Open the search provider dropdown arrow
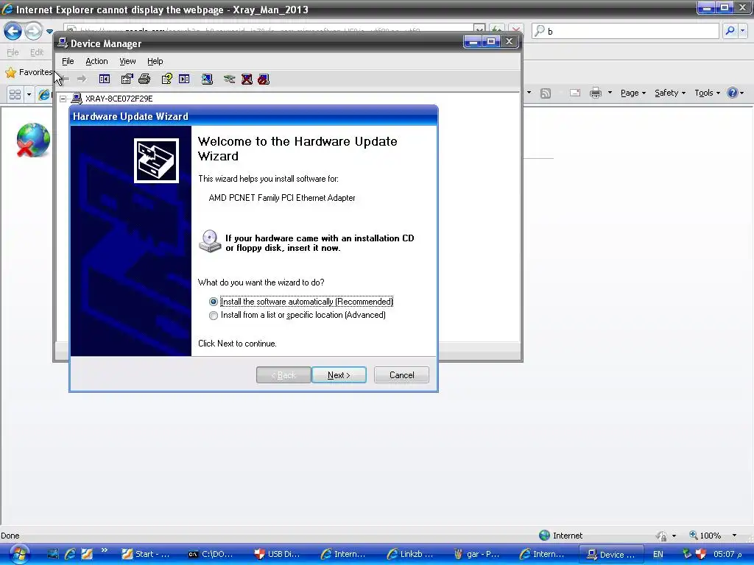The height and width of the screenshot is (565, 754). pyautogui.click(x=743, y=31)
